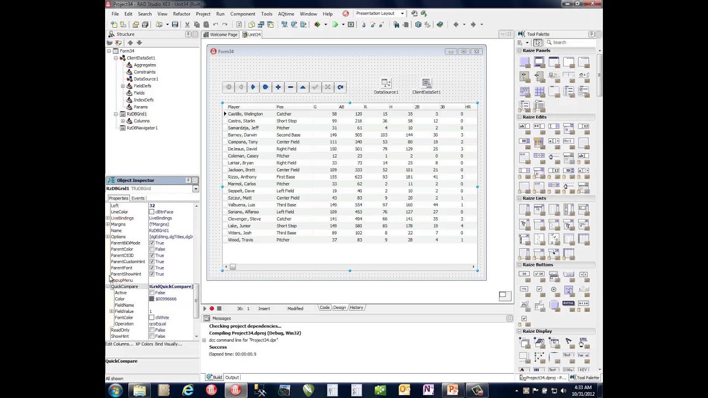Click the QuickCompare Color swatch
708x398 pixels.
152,299
